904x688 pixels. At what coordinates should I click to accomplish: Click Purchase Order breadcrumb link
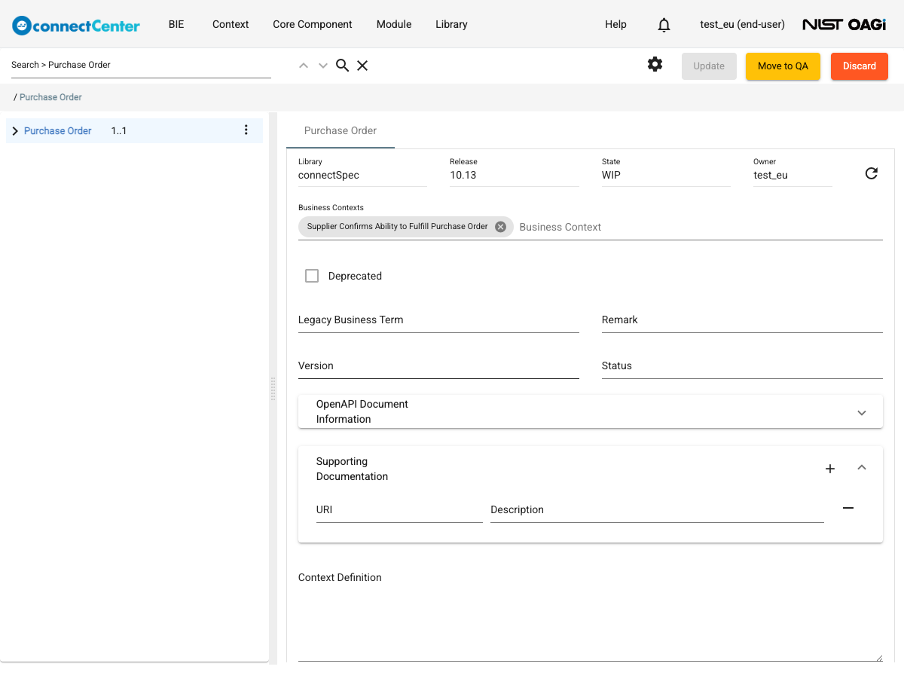point(50,97)
